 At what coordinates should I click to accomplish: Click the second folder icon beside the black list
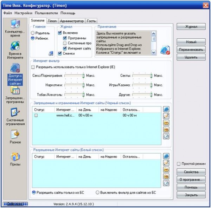coord(166,130)
